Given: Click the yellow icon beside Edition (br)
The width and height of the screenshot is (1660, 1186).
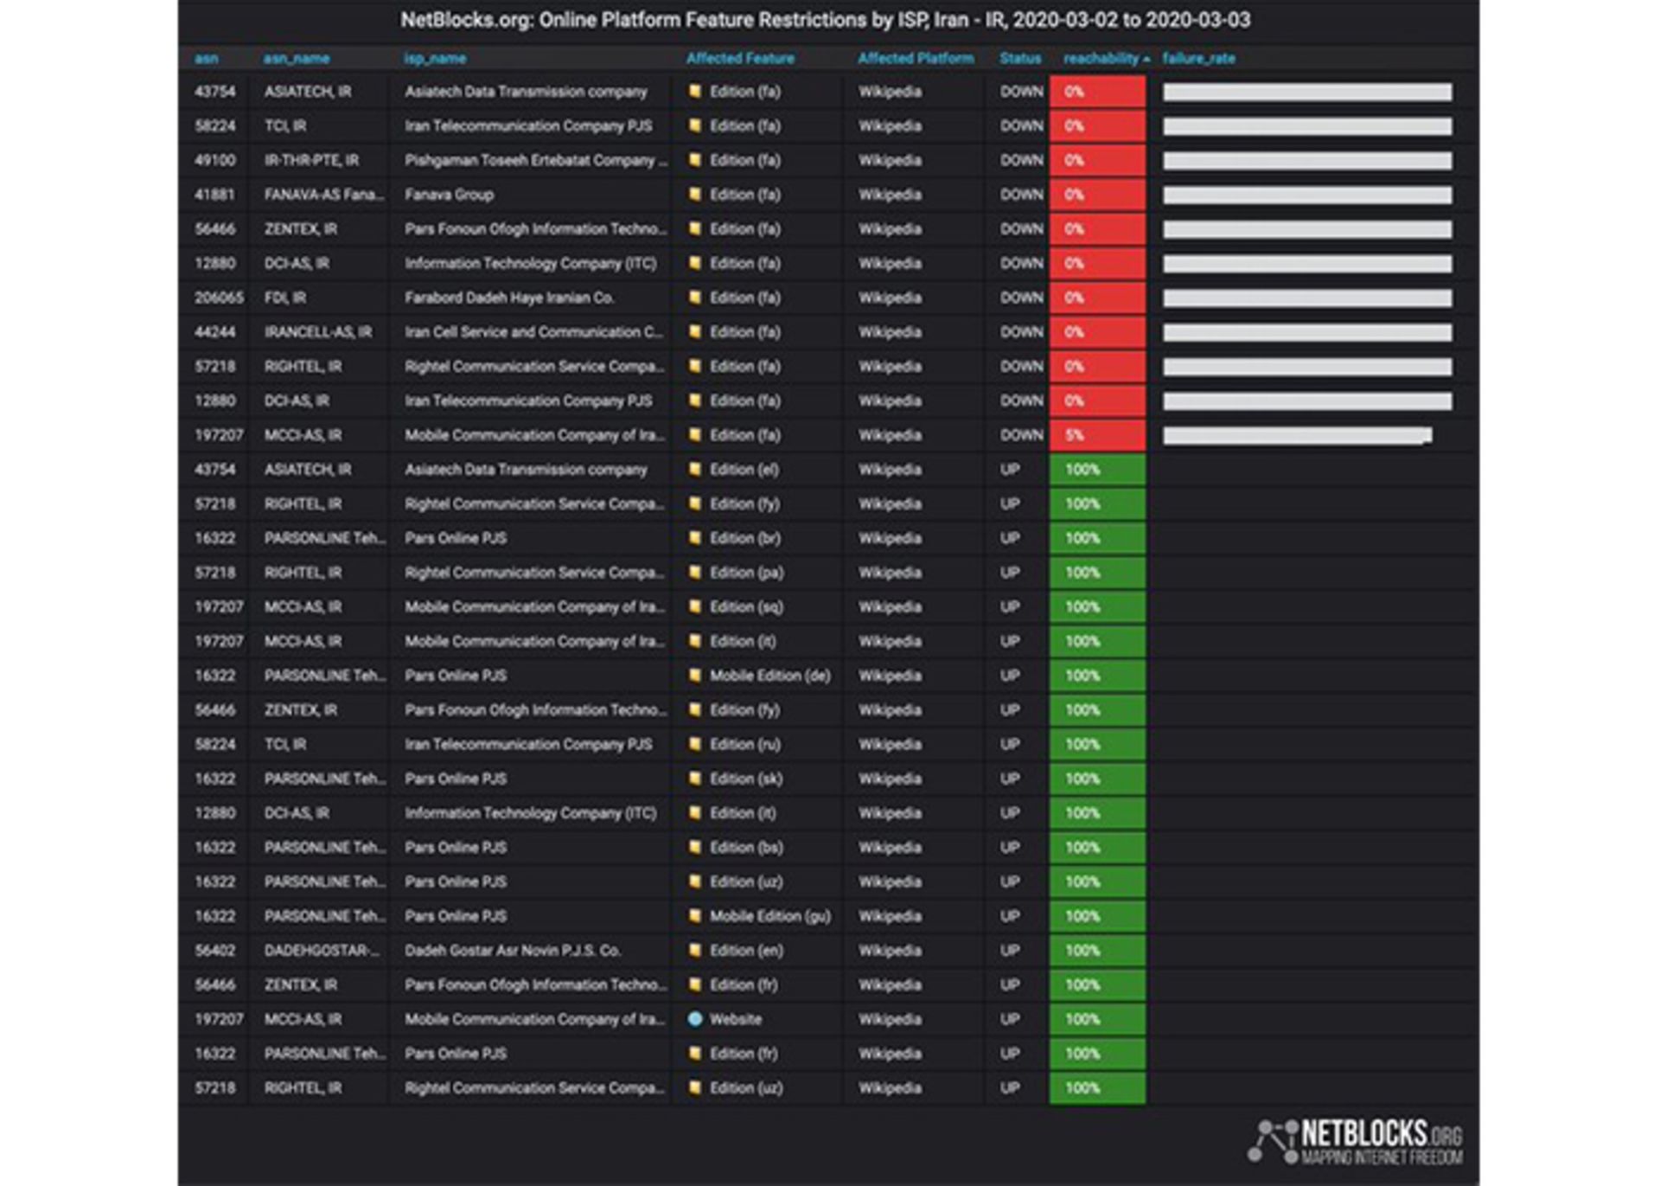Looking at the screenshot, I should coord(694,538).
